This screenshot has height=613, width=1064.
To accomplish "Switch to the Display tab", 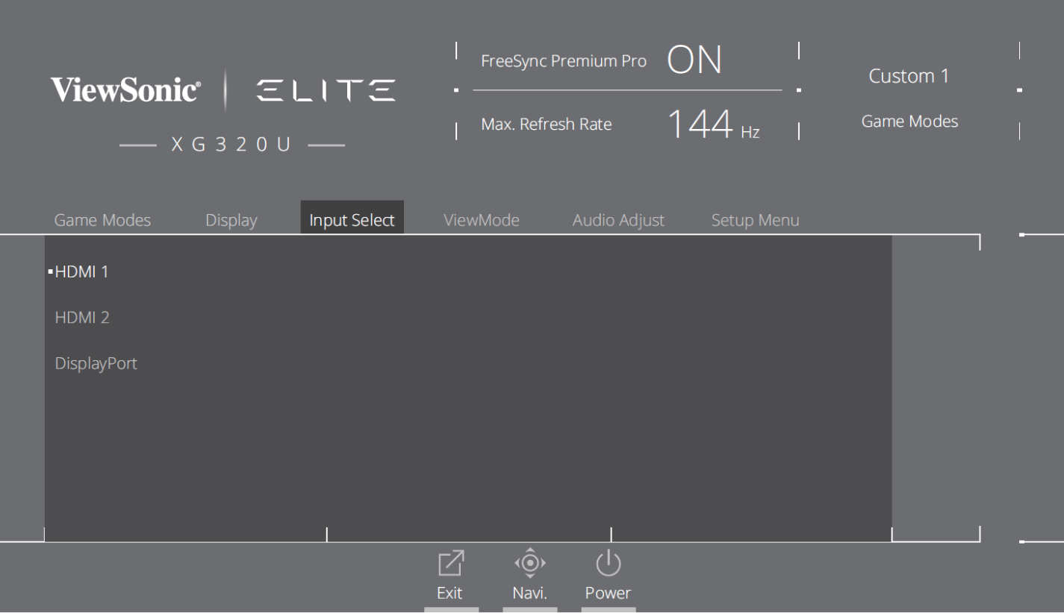I will 231,220.
